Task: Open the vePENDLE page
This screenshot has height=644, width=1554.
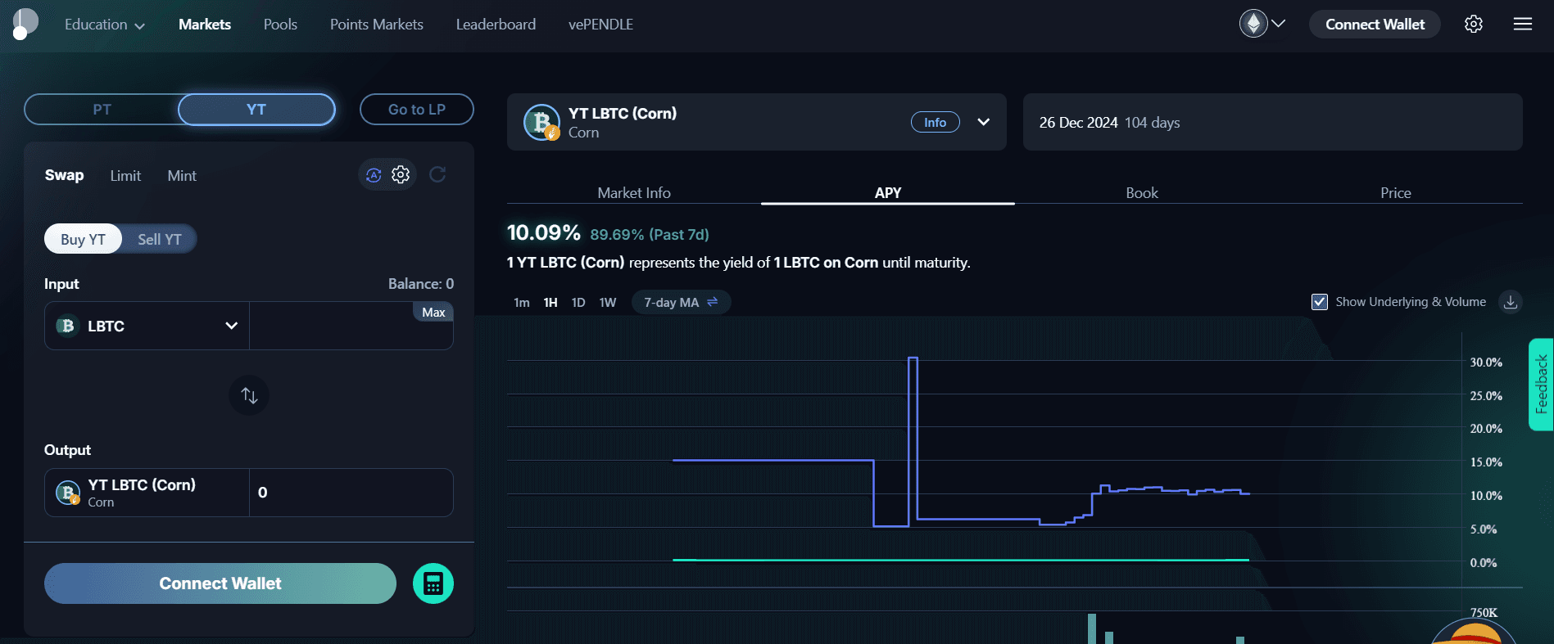Action: [x=600, y=25]
